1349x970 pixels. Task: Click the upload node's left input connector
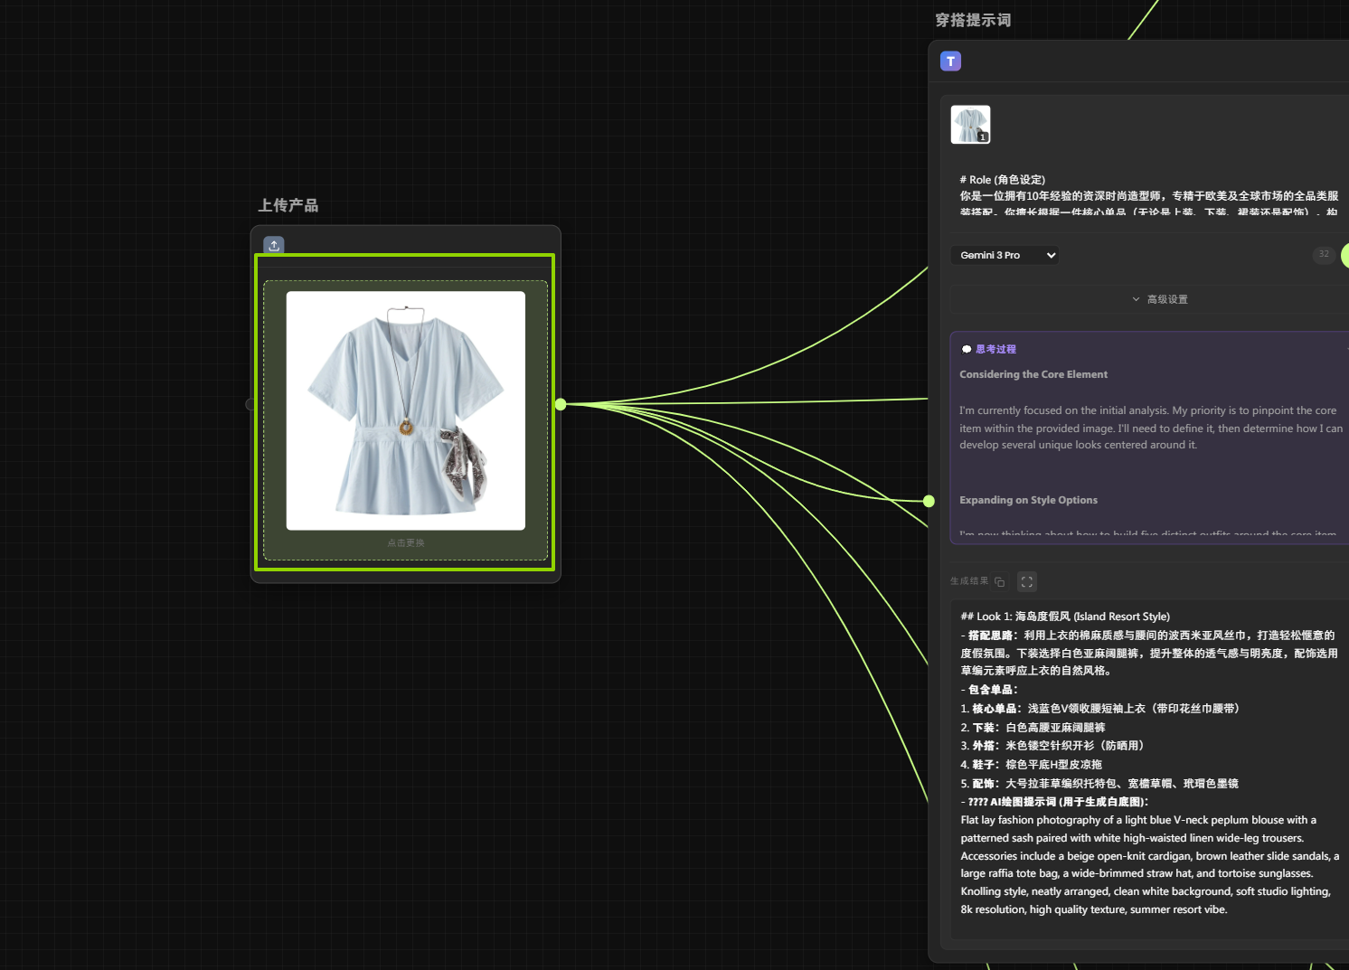pyautogui.click(x=250, y=404)
